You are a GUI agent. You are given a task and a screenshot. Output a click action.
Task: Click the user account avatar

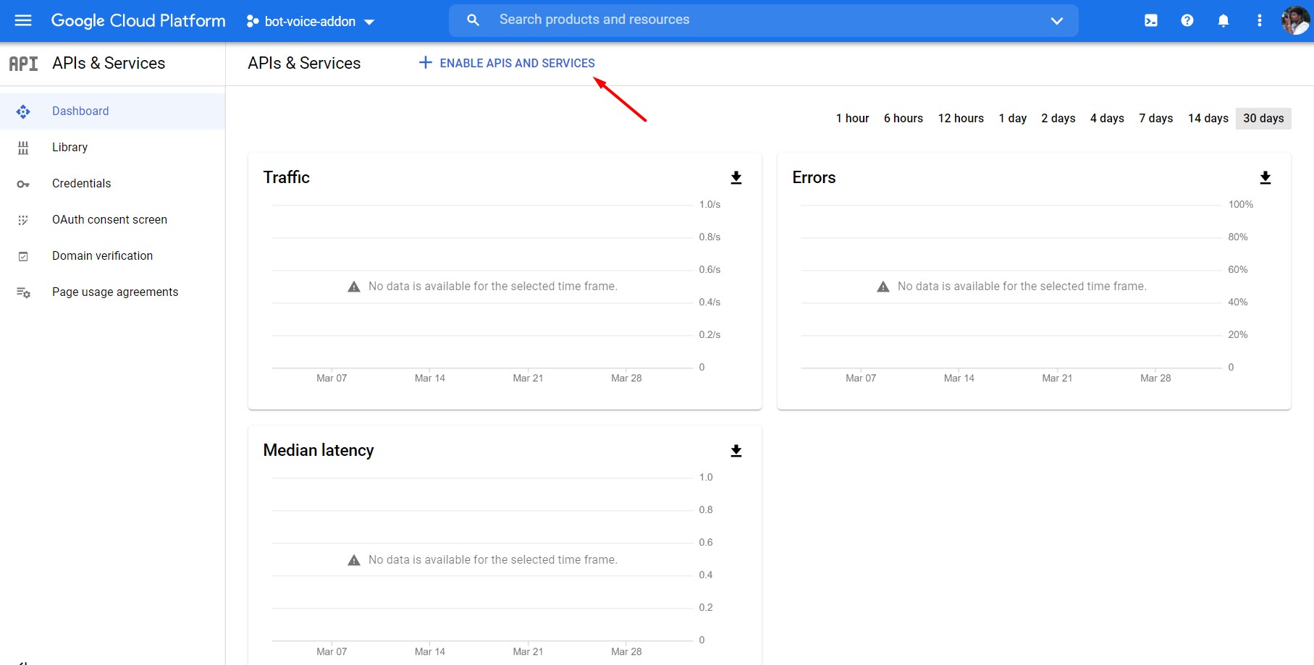tap(1294, 20)
